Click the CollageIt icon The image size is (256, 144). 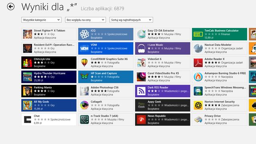[x=84, y=105]
